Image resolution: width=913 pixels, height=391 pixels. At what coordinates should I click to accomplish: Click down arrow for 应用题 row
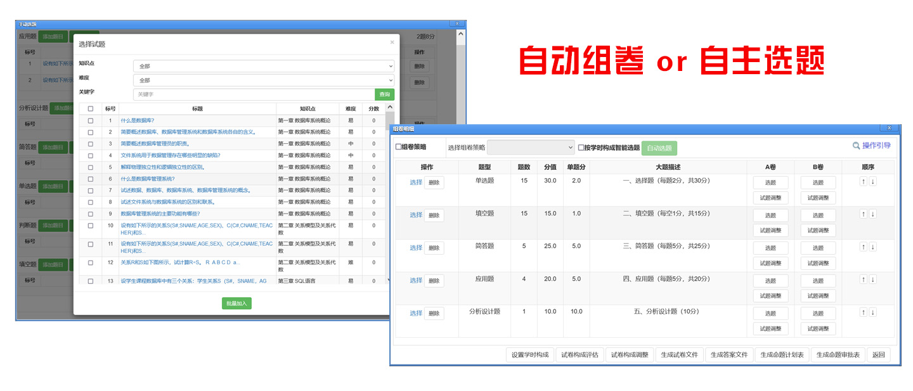(872, 279)
